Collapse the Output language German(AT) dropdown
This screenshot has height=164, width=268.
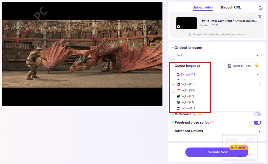click(x=218, y=75)
